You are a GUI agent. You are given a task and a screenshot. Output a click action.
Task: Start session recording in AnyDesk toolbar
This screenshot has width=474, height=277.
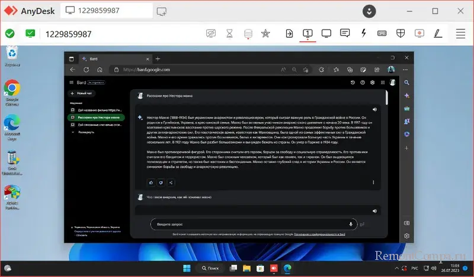click(419, 34)
